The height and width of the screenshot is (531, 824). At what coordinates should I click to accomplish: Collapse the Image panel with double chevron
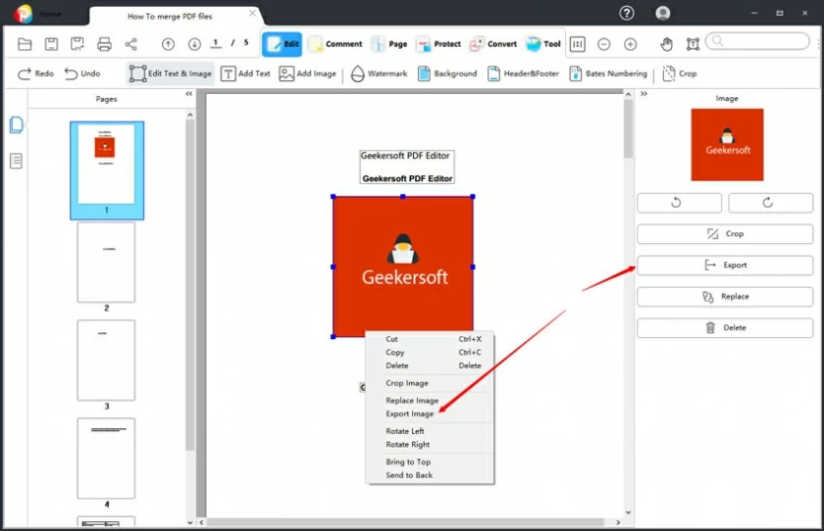point(644,94)
